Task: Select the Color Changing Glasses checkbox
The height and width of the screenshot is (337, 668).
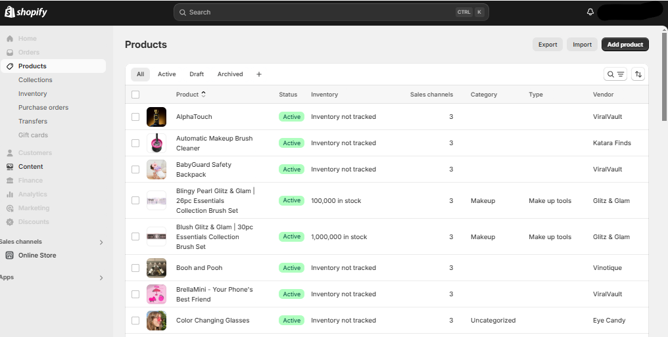Action: 135,321
